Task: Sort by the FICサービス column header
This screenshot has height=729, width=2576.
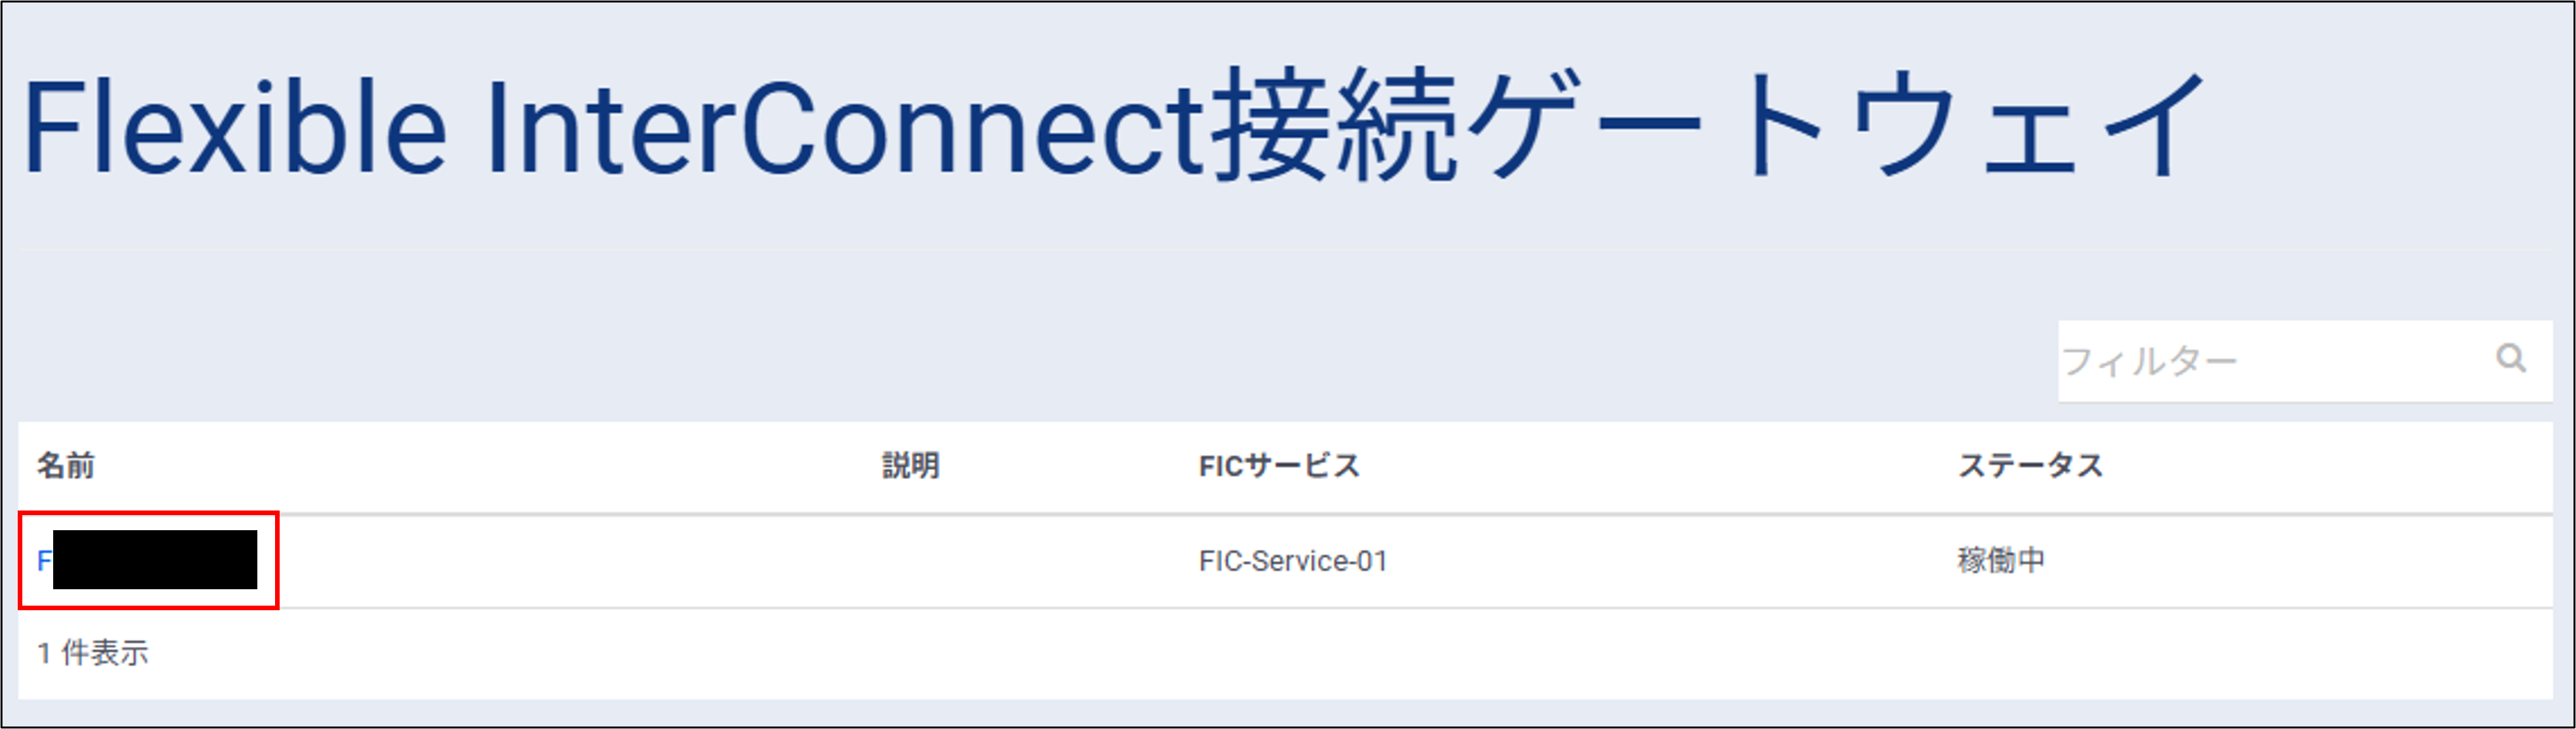Action: pyautogui.click(x=1279, y=465)
